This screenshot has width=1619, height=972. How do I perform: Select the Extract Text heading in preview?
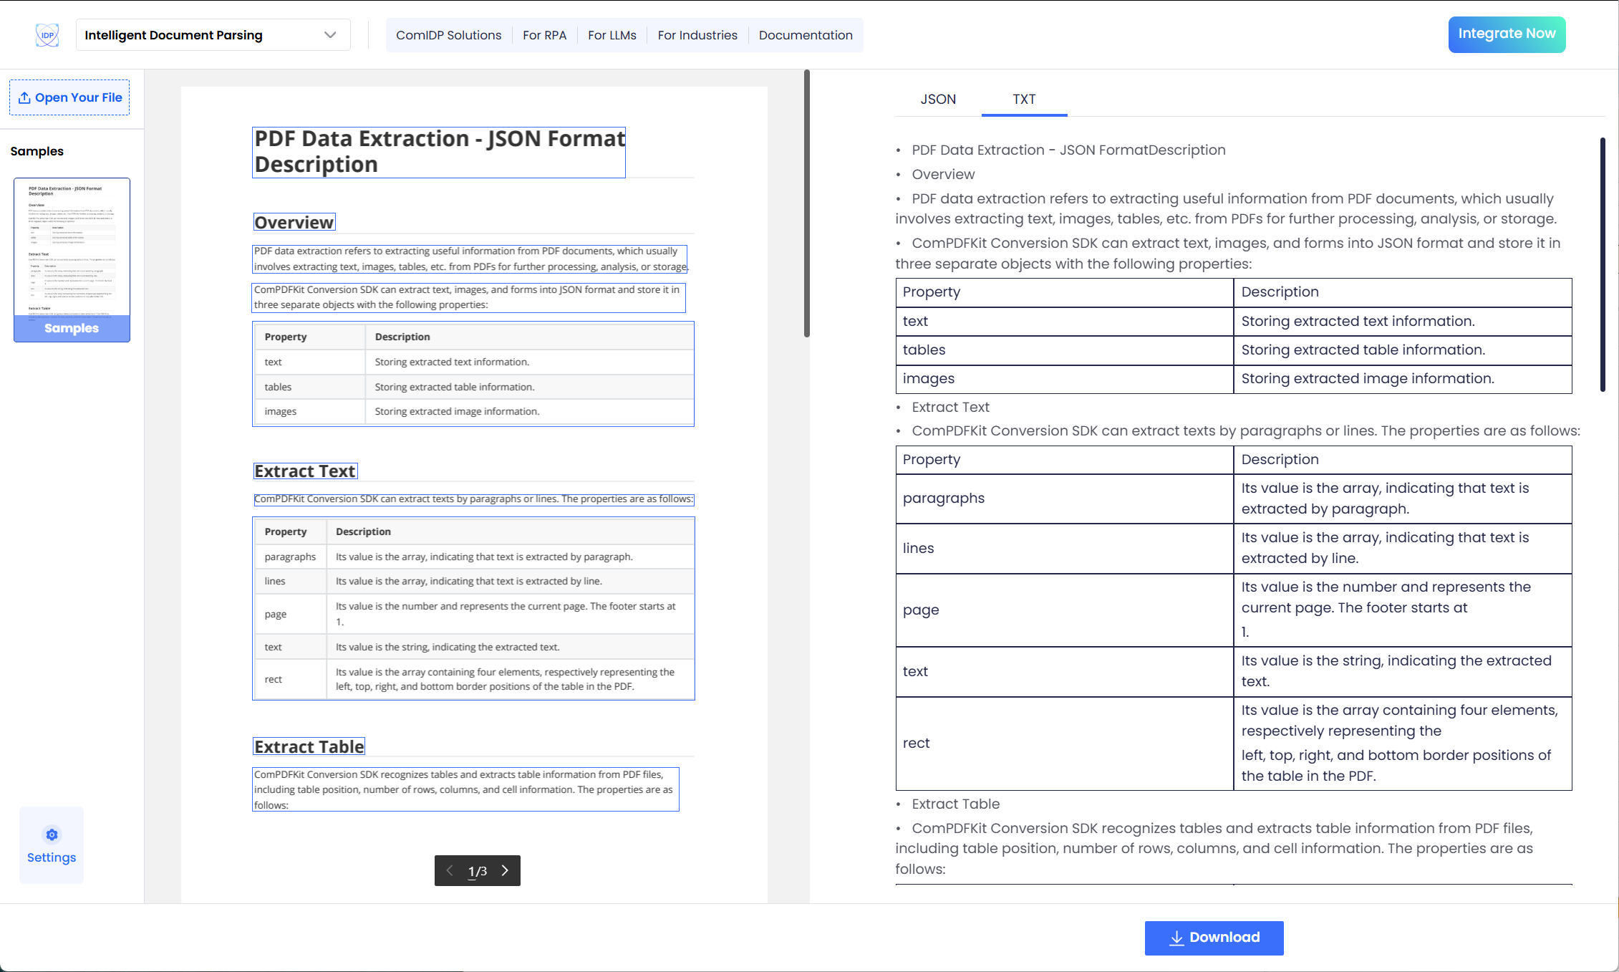coord(305,471)
